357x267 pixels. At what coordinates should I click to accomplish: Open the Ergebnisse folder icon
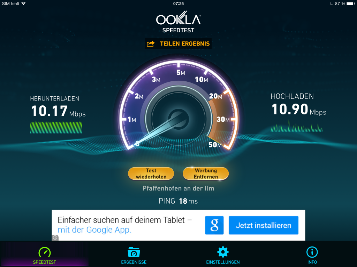[134, 252]
